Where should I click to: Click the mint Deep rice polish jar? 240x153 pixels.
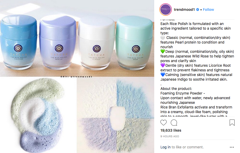pyautogui.click(x=134, y=43)
